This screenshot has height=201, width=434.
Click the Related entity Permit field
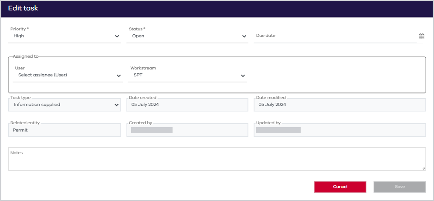[x=64, y=130]
